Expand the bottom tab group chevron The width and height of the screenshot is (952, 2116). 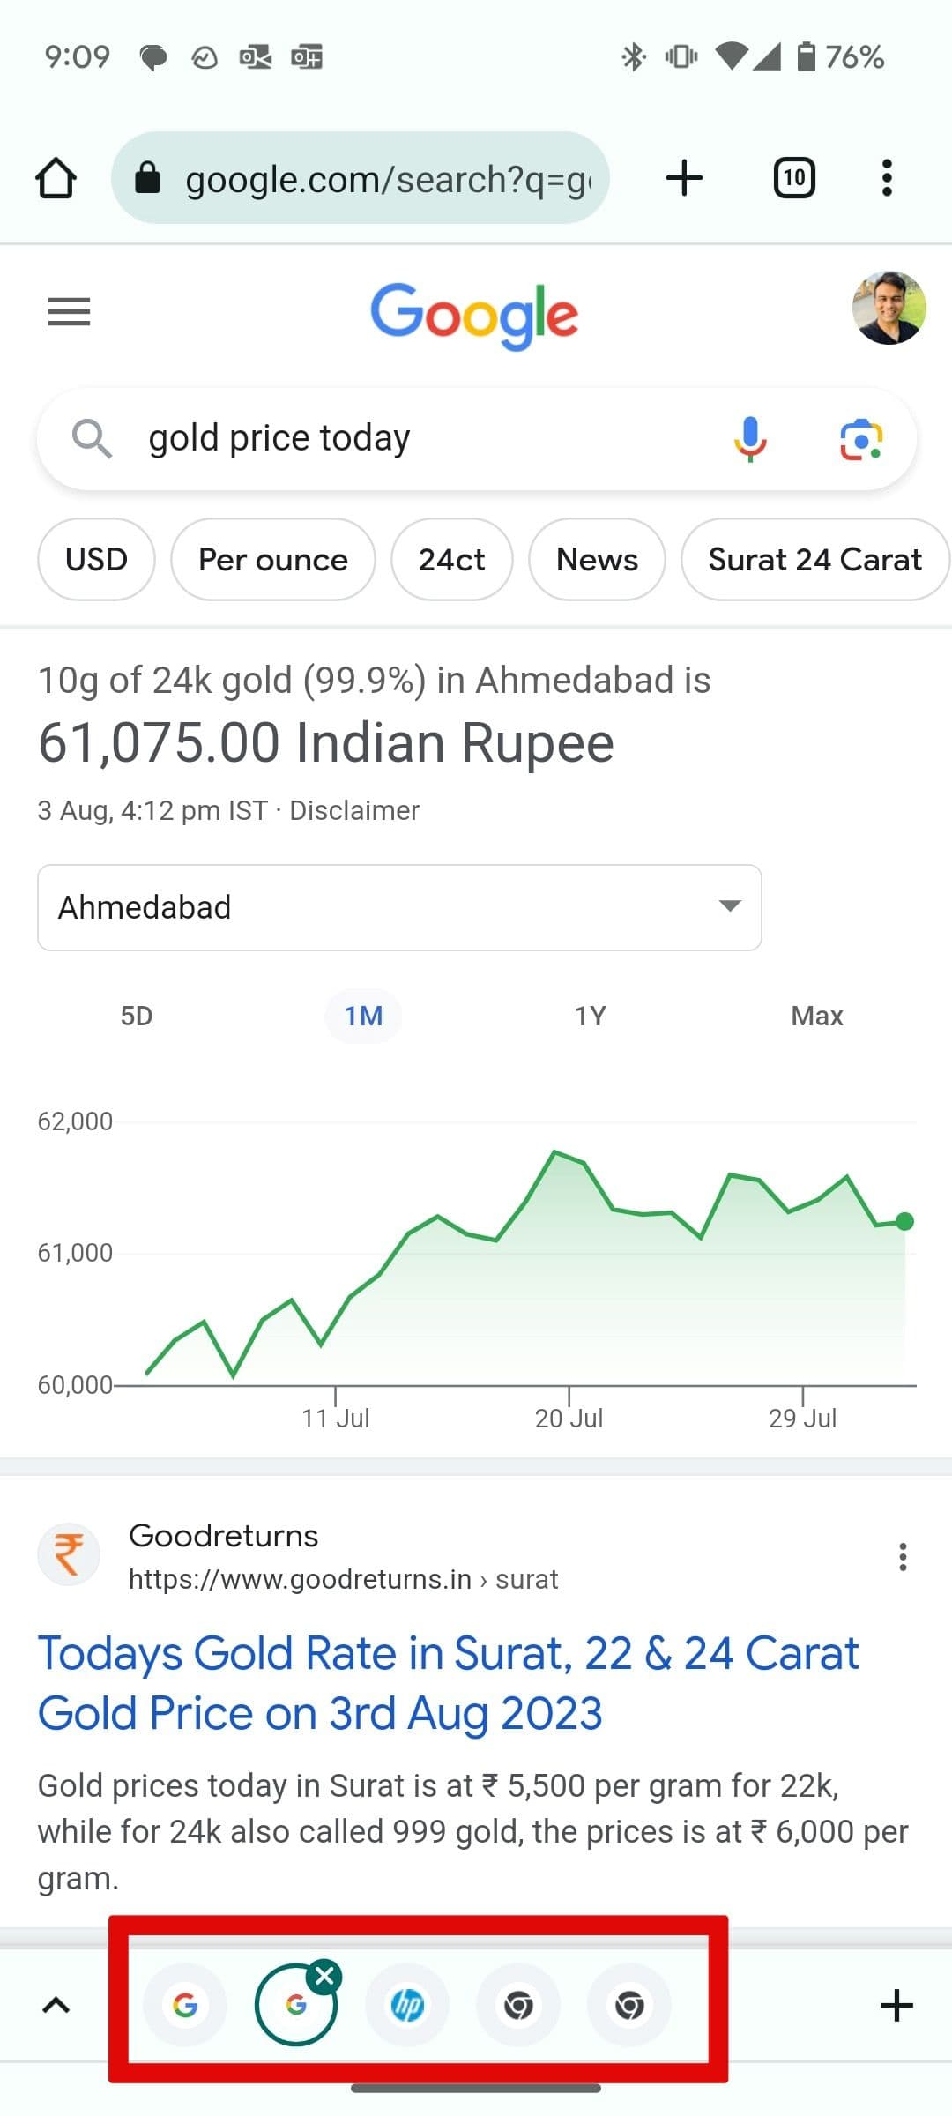pos(56,2006)
